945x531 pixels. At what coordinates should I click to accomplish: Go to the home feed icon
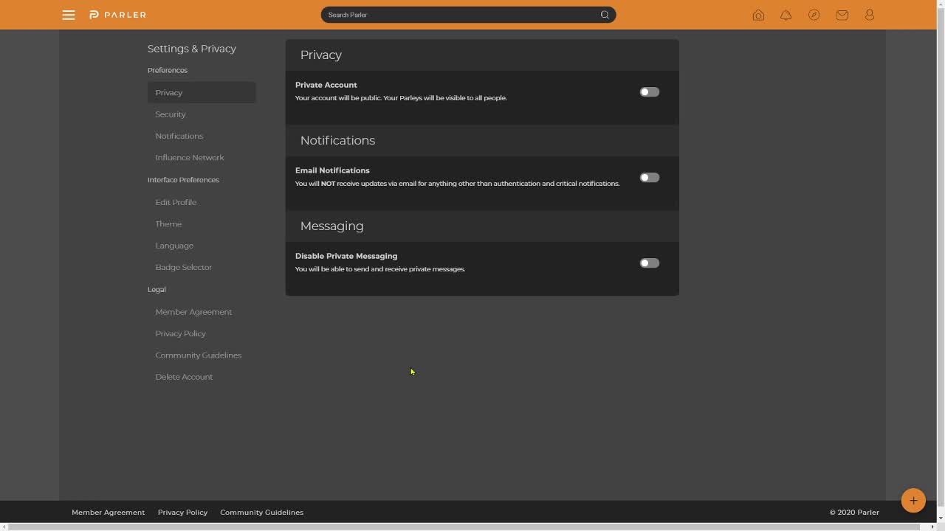758,15
